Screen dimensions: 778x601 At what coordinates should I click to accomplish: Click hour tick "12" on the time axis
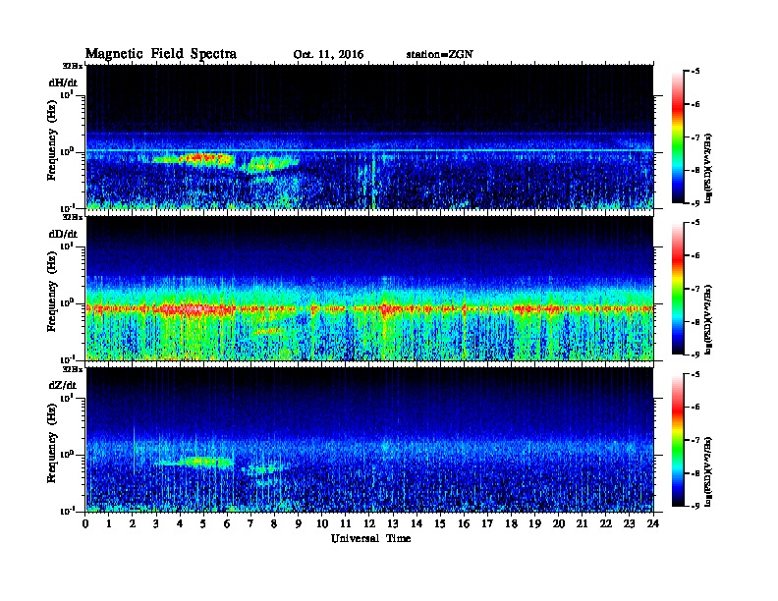tap(369, 524)
